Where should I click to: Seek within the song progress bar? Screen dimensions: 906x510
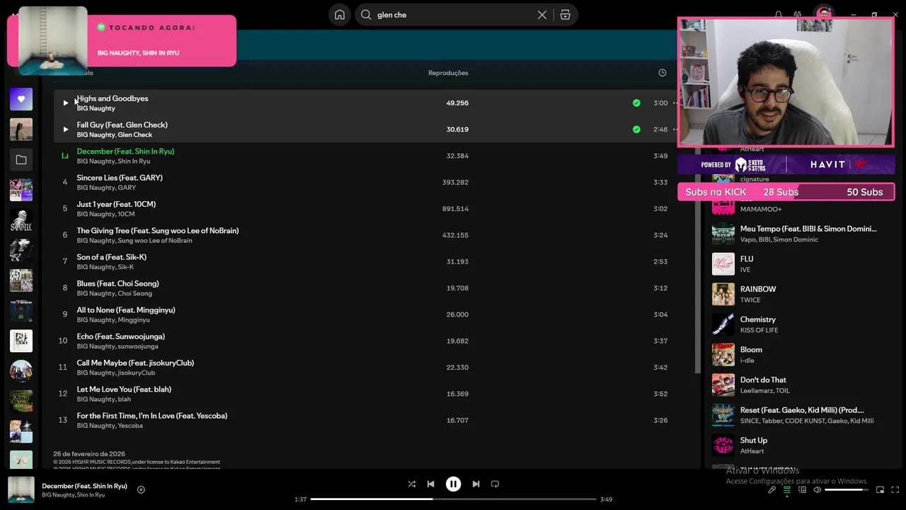[453, 499]
